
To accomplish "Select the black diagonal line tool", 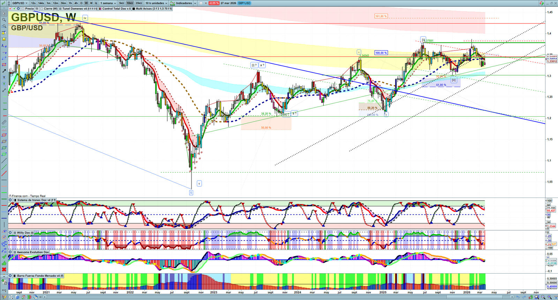I will 4,161.
